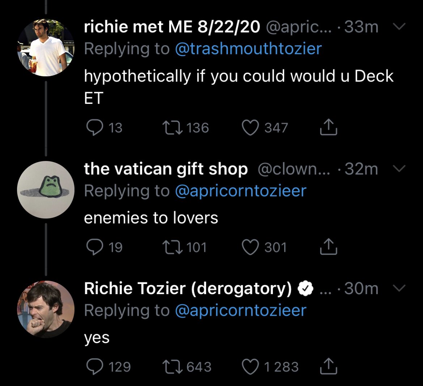
Task: Reply to the 'Deck ET' tweet
Action: [x=94, y=127]
